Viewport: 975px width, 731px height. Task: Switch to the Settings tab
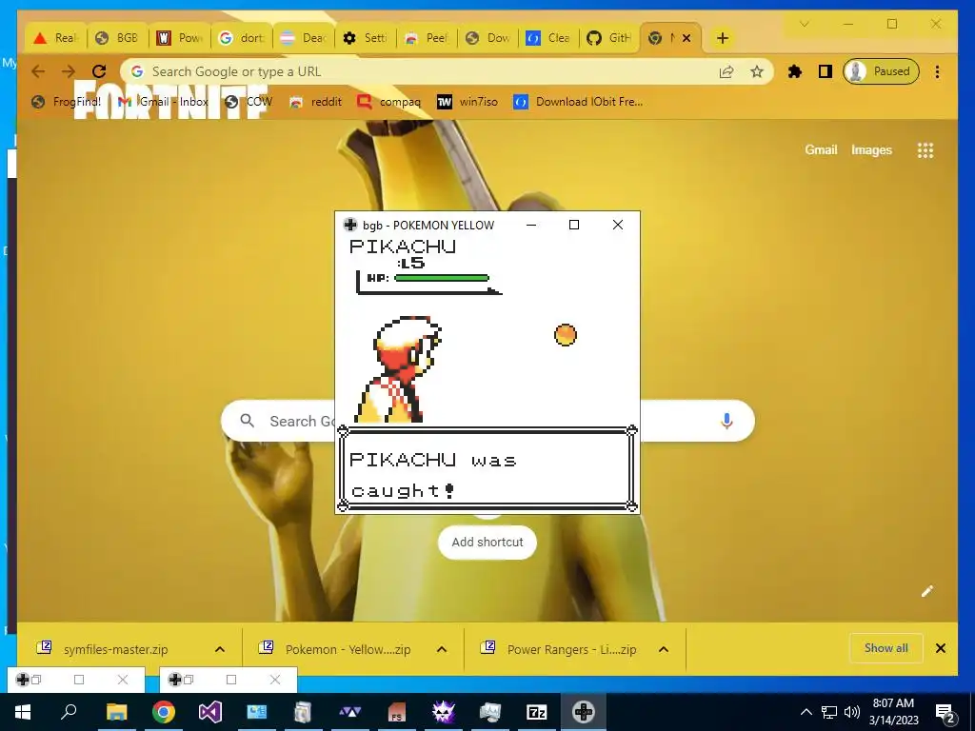[366, 38]
